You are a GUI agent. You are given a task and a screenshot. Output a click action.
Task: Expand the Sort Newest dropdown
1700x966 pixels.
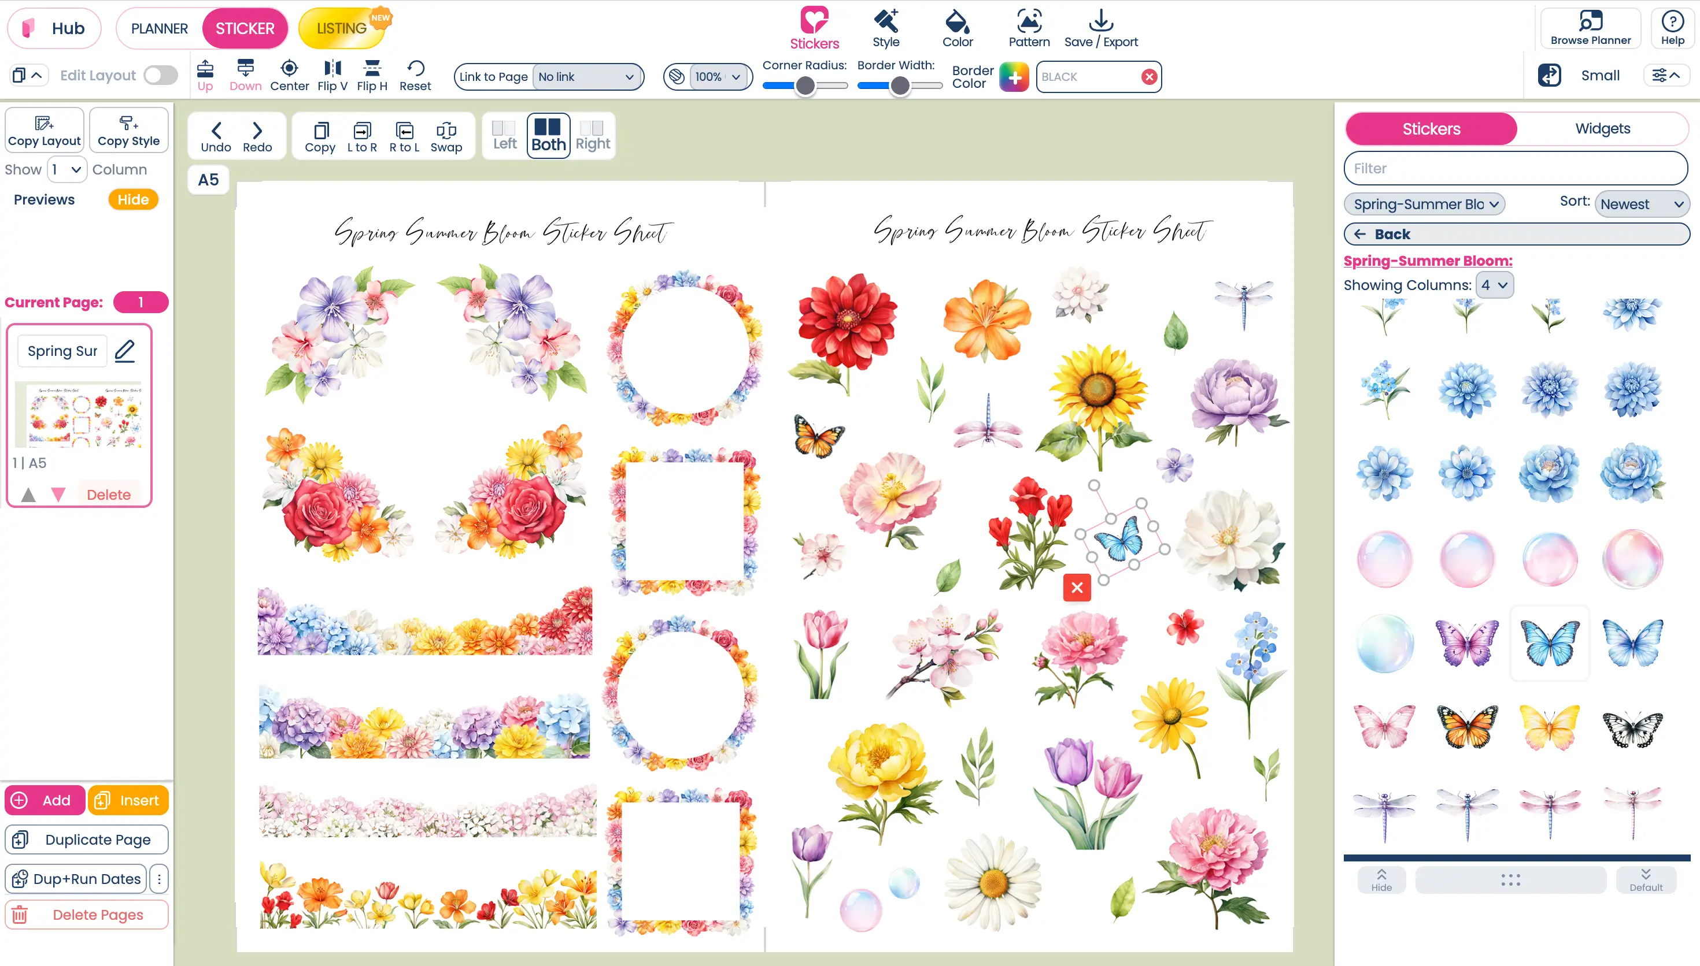coord(1642,205)
